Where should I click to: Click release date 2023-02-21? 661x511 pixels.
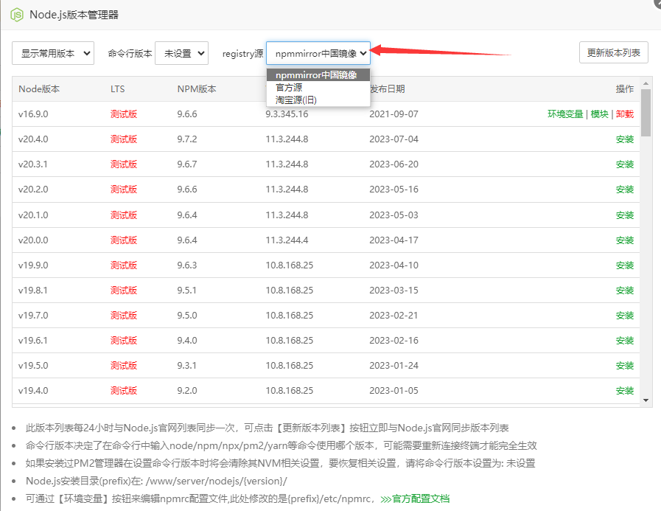click(x=394, y=315)
